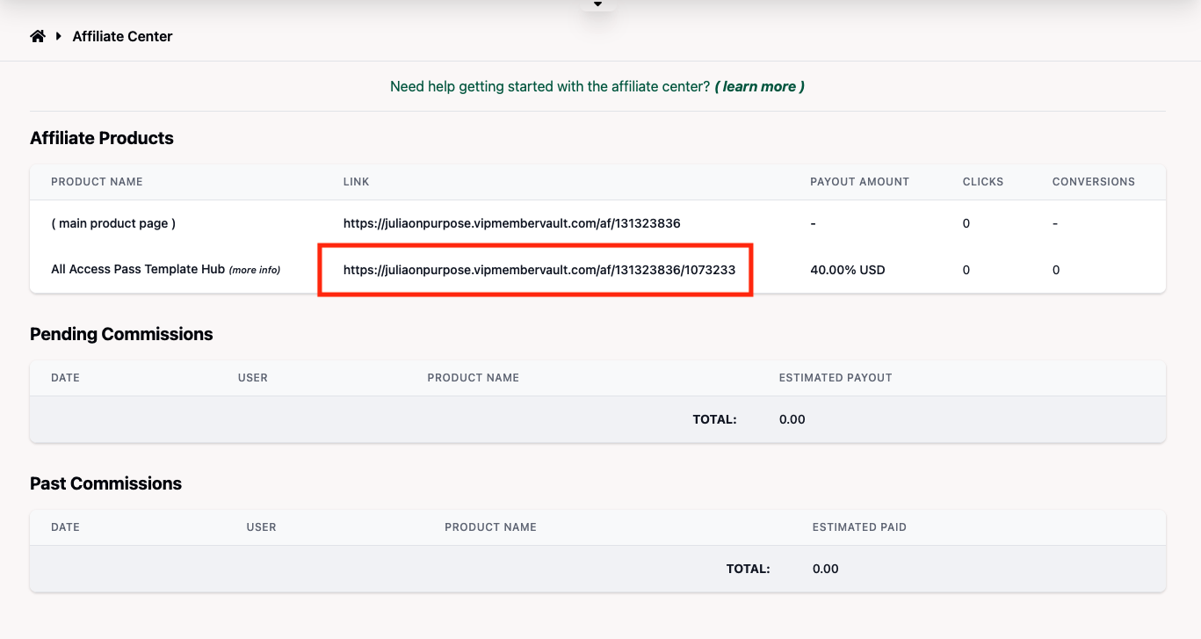This screenshot has width=1201, height=639.
Task: Select the All Access Pass affiliate link
Action: [x=539, y=270]
